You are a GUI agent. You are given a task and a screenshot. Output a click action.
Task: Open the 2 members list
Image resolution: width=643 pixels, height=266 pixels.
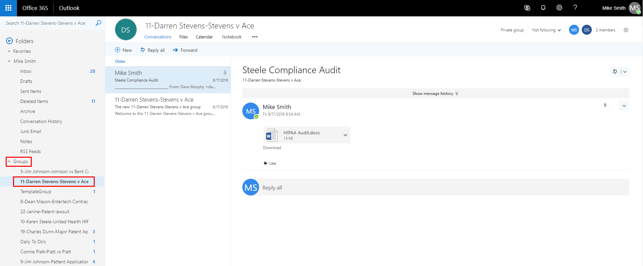tap(605, 30)
